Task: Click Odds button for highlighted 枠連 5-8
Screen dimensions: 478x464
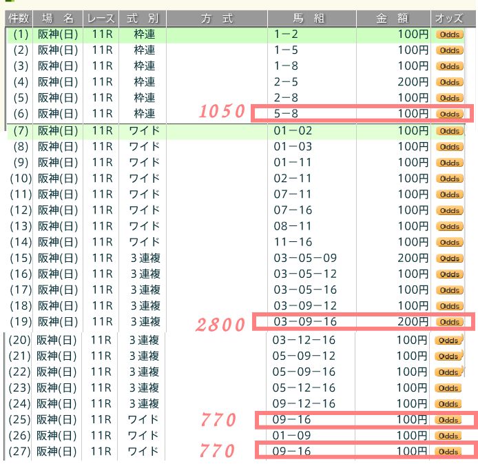Action: pos(449,114)
